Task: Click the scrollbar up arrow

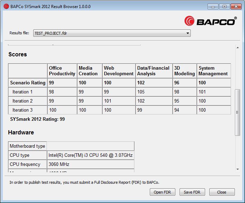Action: pos(237,48)
